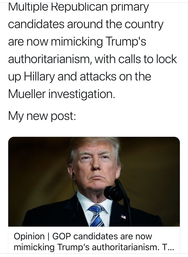Open the 'Opinion | GOP candidates are now' card title
The width and height of the screenshot is (188, 257).
83,236
